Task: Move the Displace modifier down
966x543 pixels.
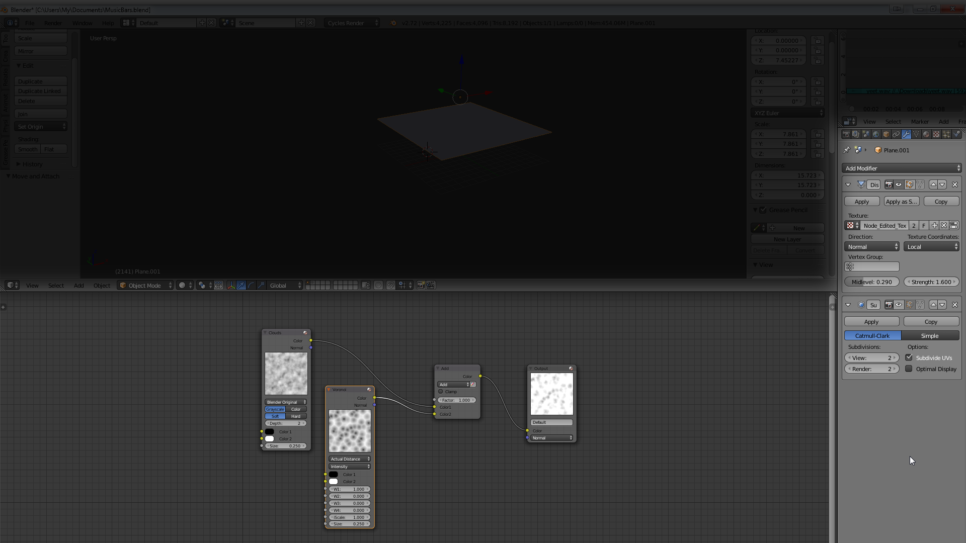Action: click(942, 185)
